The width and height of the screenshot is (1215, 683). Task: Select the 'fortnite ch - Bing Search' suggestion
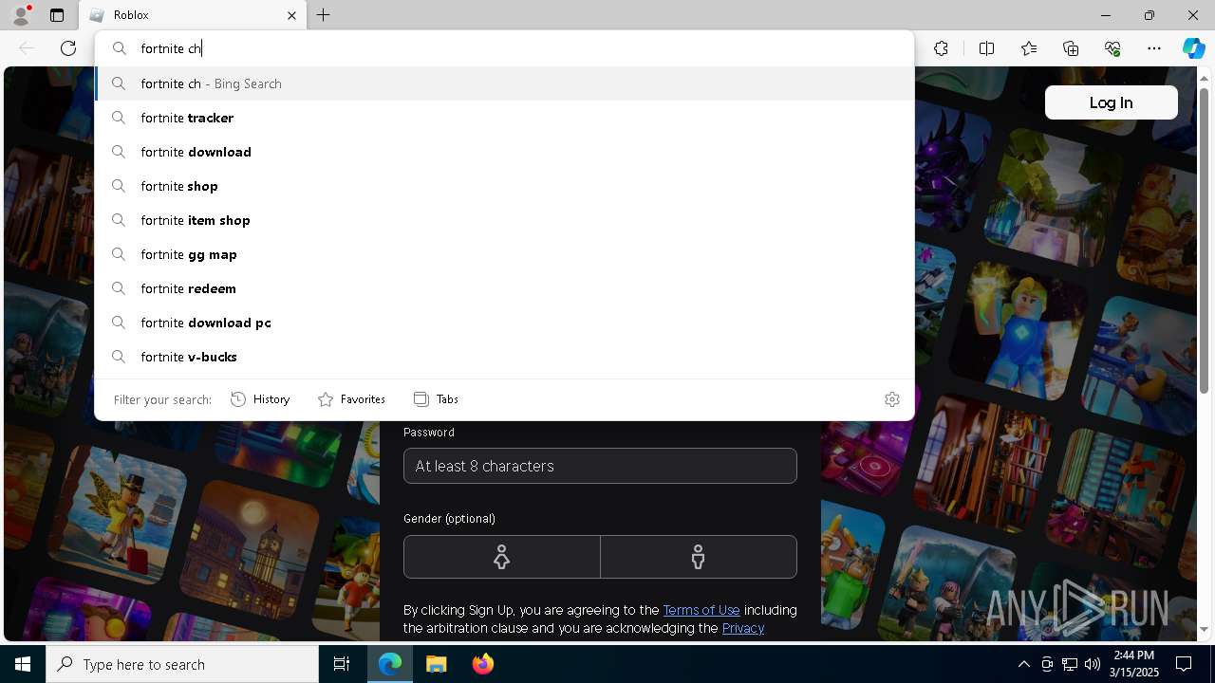click(504, 83)
